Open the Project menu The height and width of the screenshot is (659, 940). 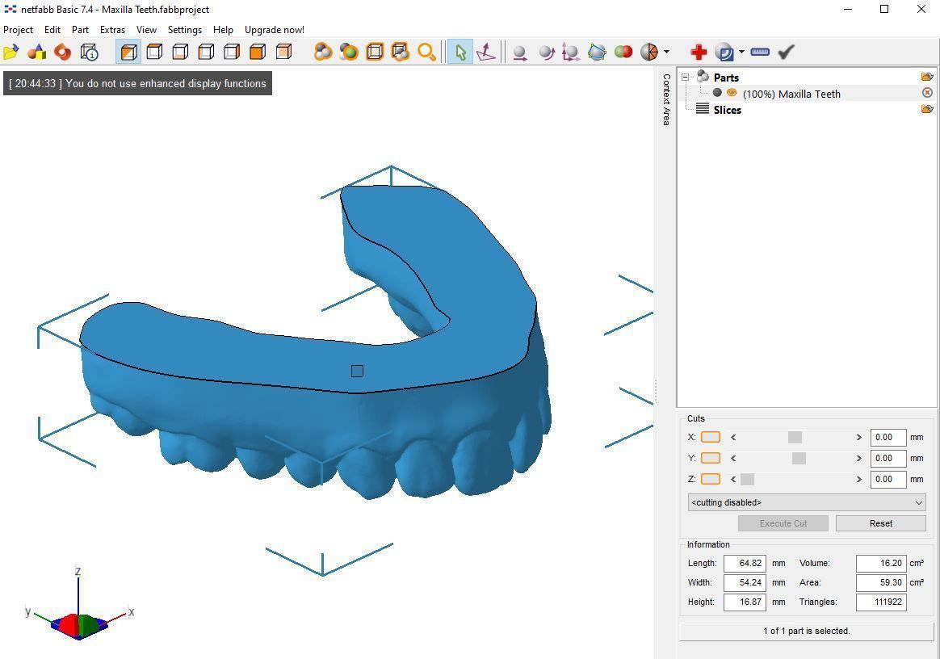pos(18,29)
